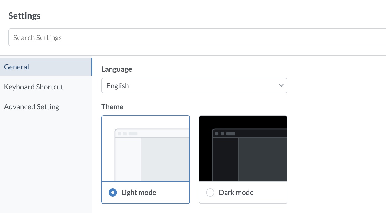Click the Theme label text

tap(112, 107)
